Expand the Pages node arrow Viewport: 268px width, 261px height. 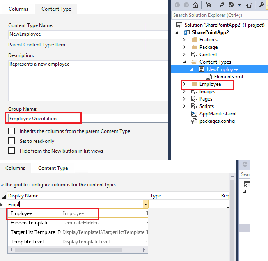184,99
